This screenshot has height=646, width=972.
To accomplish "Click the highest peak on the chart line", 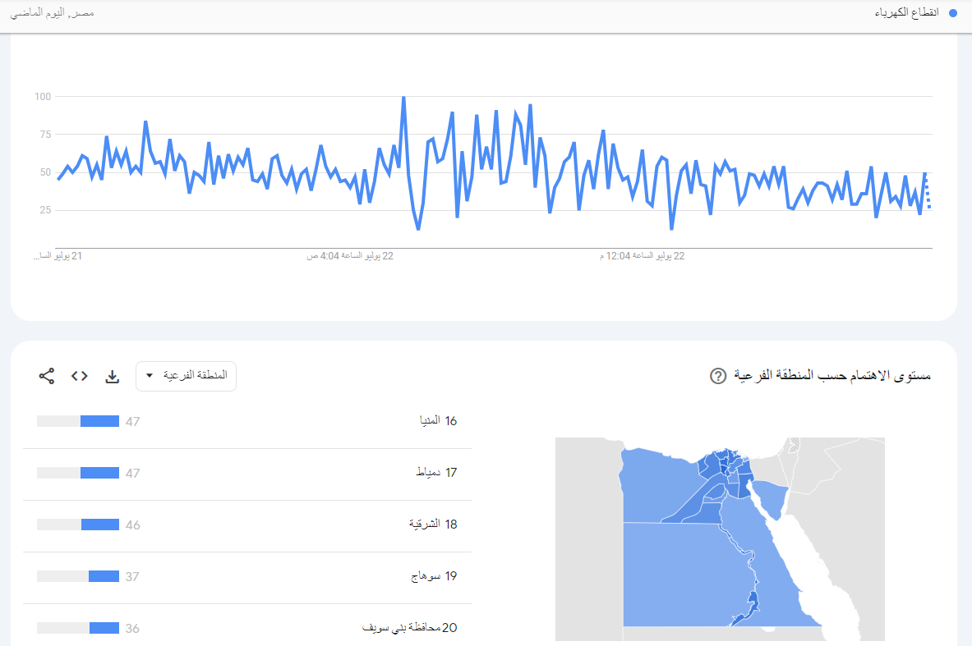I will [403, 98].
